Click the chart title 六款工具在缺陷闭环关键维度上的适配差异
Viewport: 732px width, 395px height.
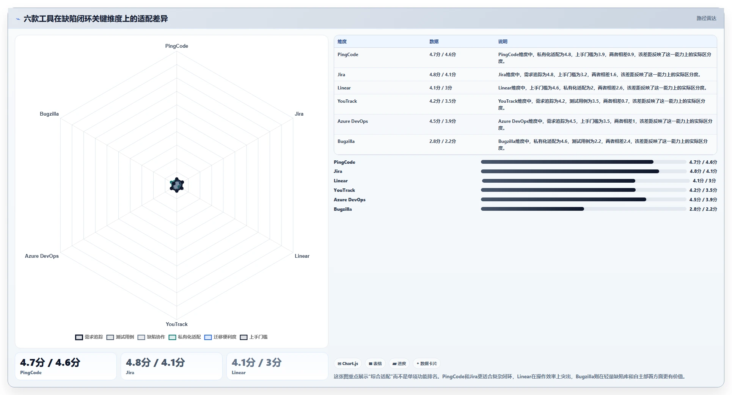pyautogui.click(x=96, y=19)
